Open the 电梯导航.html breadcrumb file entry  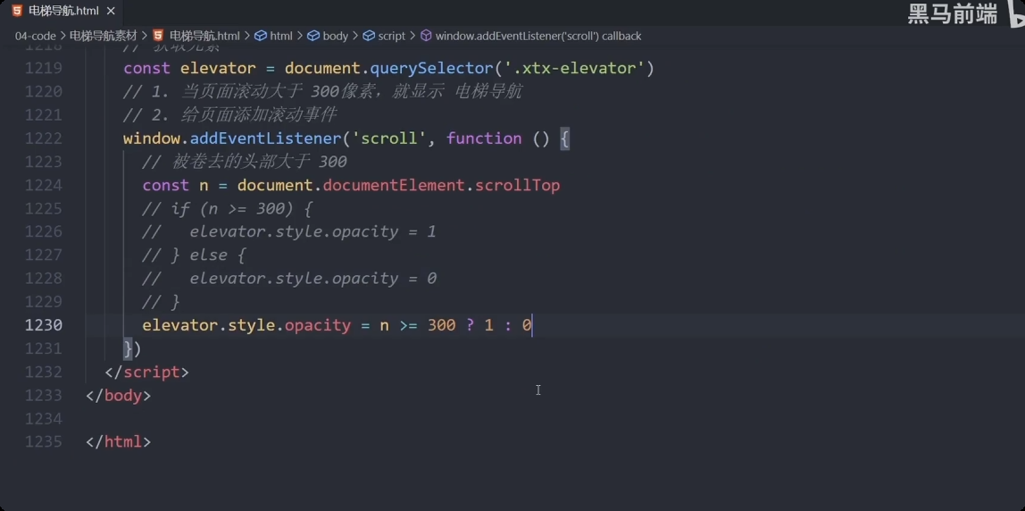tap(204, 36)
